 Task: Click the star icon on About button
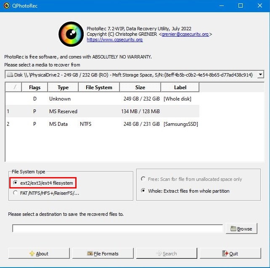click(32, 254)
